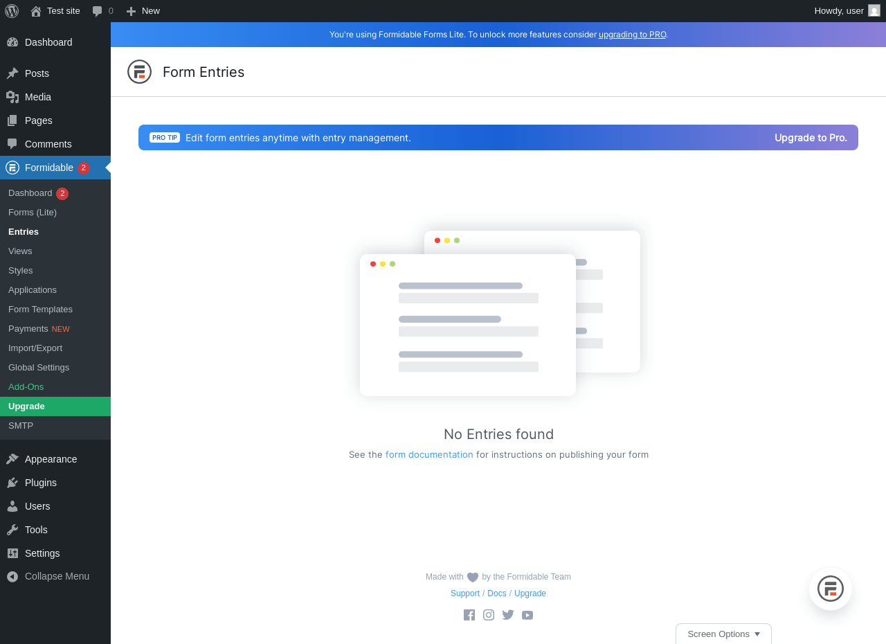Click Upgrade to Pro. in the tip banner
Viewport: 886px width, 644px height.
coord(811,138)
